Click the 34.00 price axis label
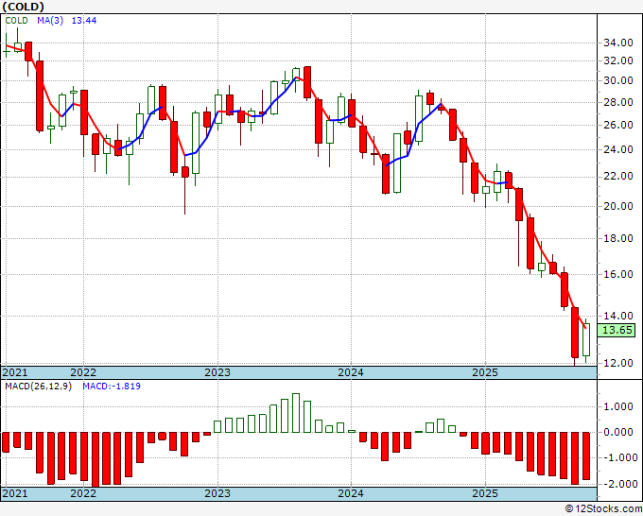643x516 pixels. [618, 43]
